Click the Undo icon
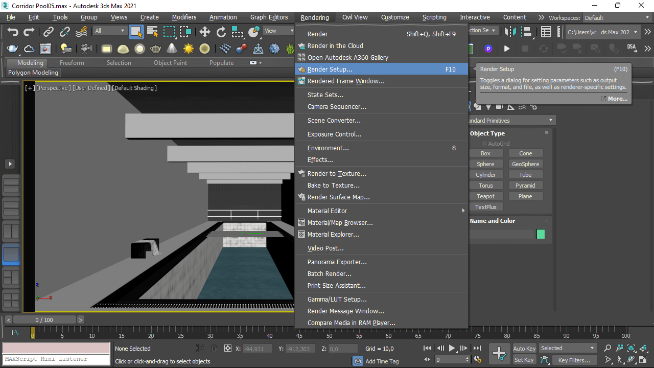Image resolution: width=654 pixels, height=368 pixels. point(13,32)
